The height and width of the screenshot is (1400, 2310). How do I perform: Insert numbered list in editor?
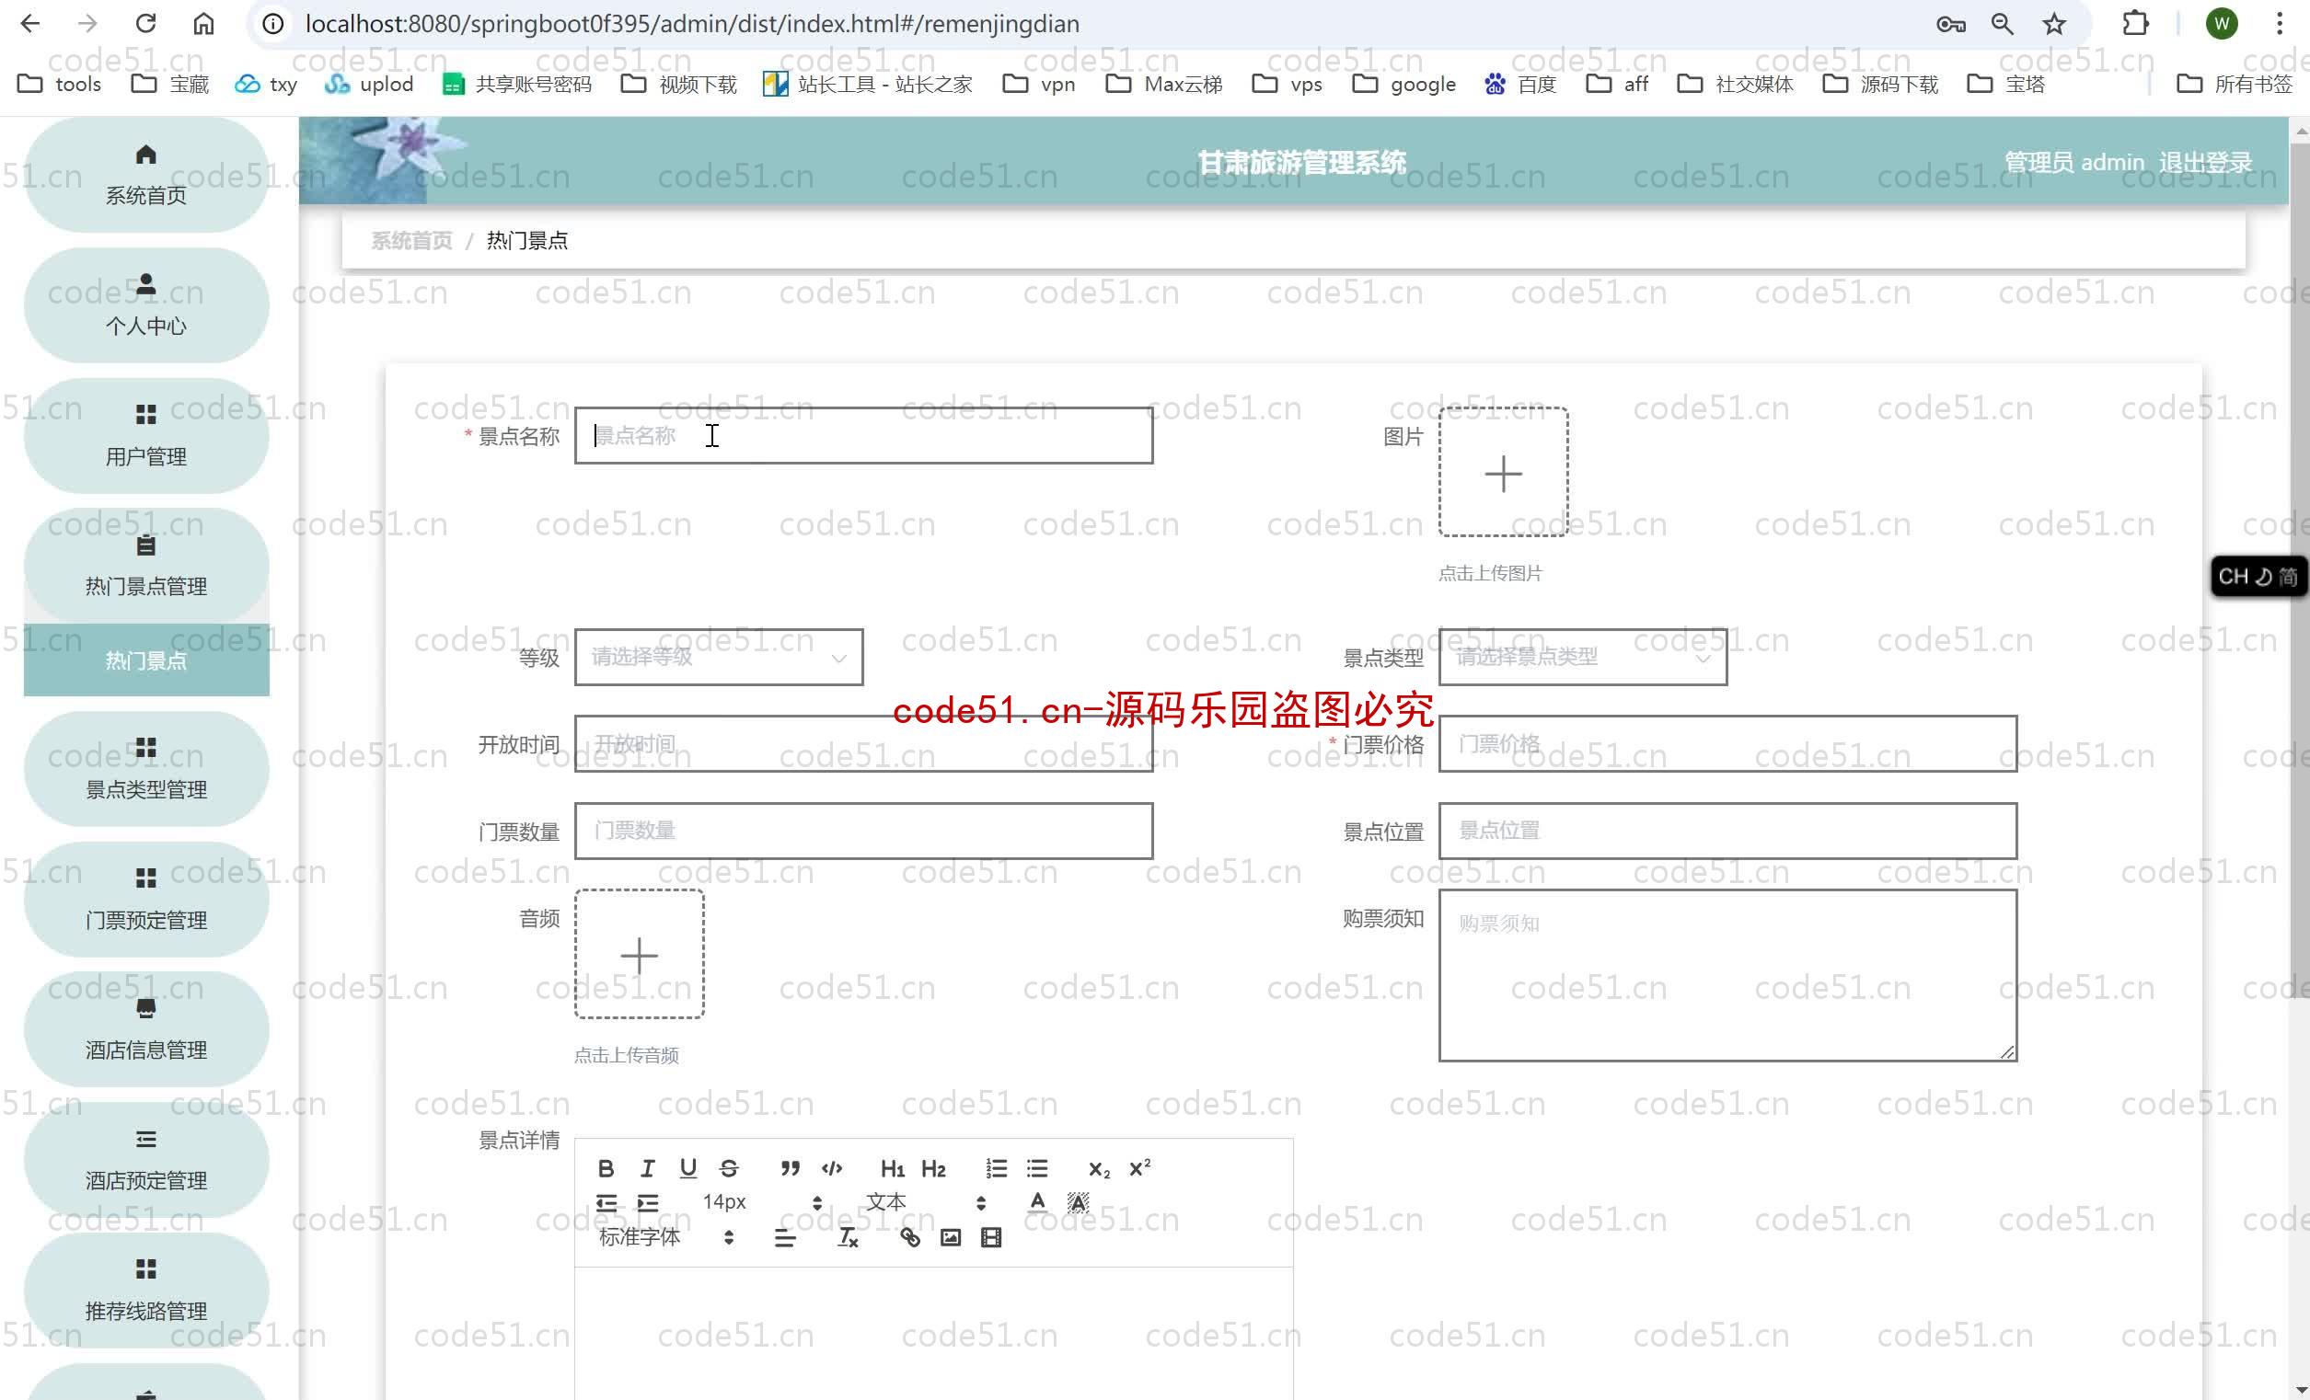click(x=996, y=1168)
